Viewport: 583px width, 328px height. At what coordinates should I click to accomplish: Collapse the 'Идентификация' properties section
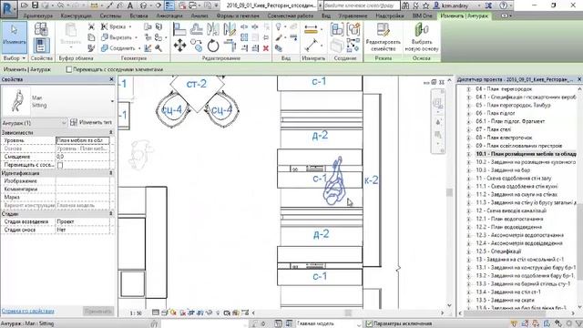(111, 173)
